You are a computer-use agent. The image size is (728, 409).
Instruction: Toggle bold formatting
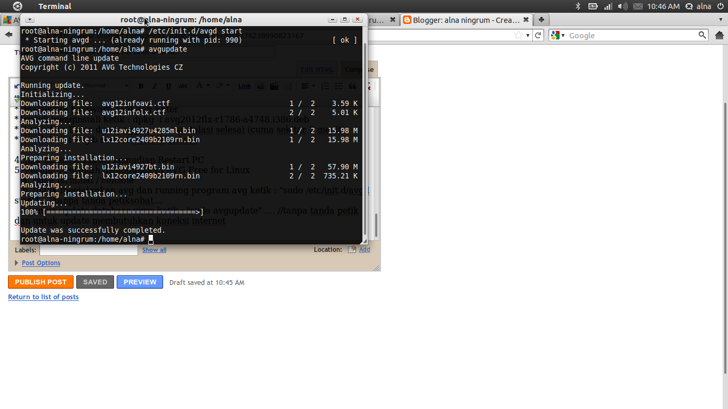point(140,86)
